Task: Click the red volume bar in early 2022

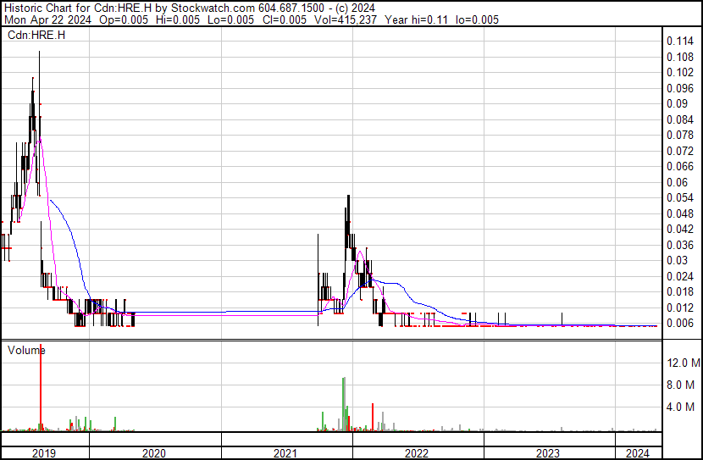Action: [x=373, y=416]
